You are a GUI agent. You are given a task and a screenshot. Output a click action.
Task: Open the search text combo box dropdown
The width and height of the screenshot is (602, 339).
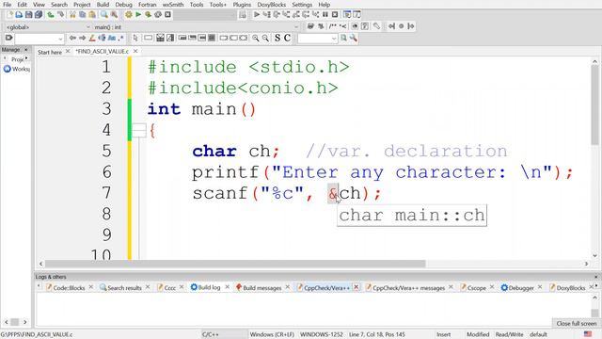(x=333, y=39)
